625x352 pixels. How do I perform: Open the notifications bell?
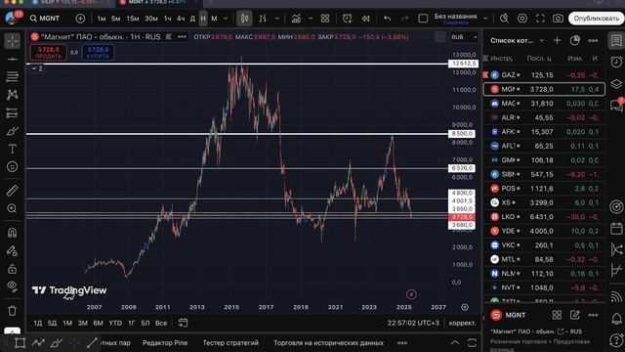point(616,319)
